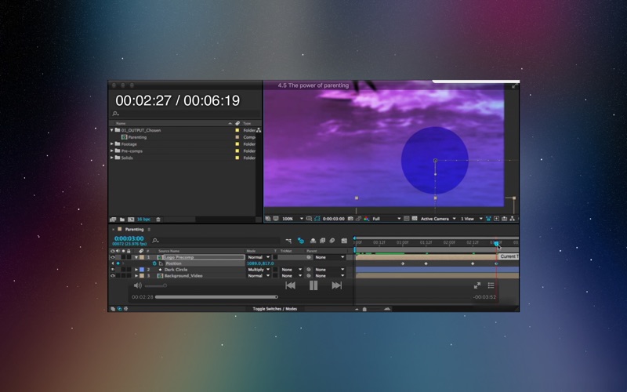Take a snapshot with the camera icon
This screenshot has height=392, width=627.
click(350, 219)
